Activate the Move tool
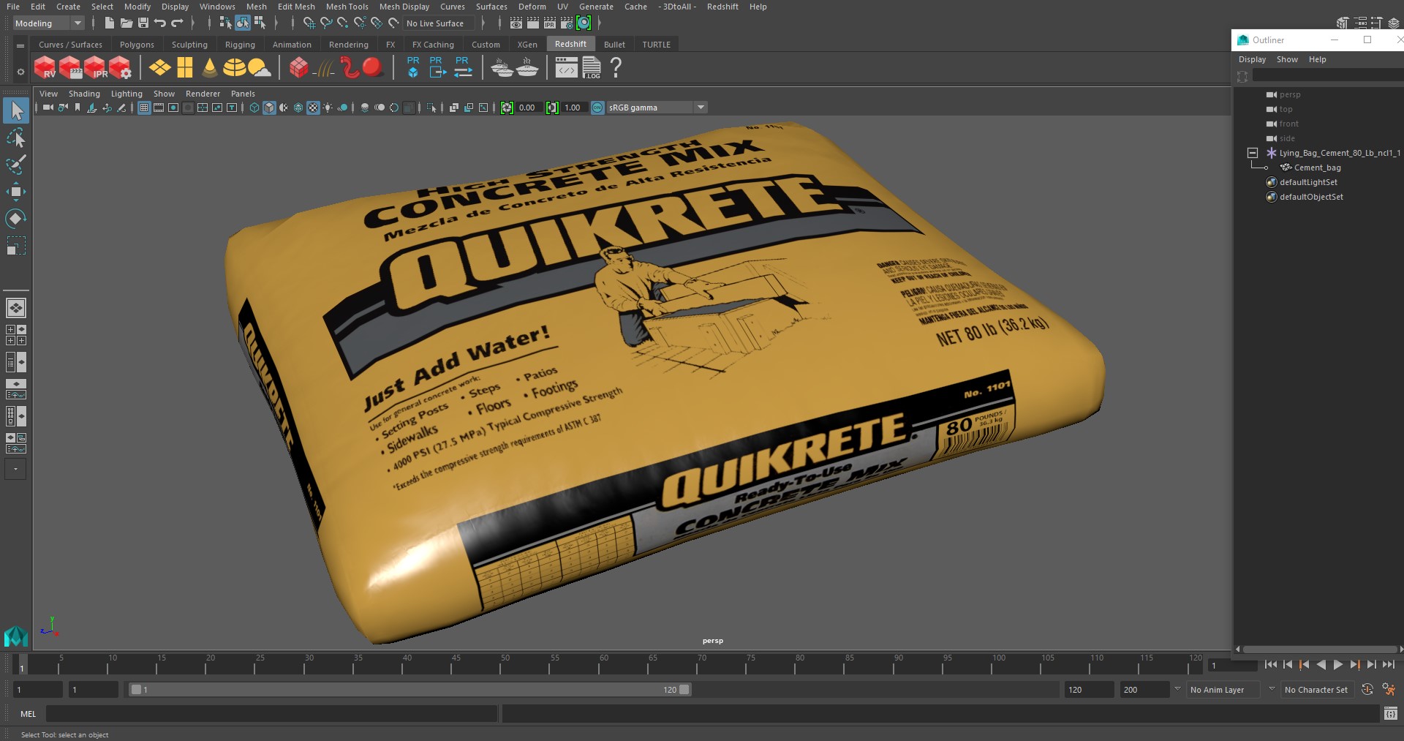The width and height of the screenshot is (1404, 741). 15,192
